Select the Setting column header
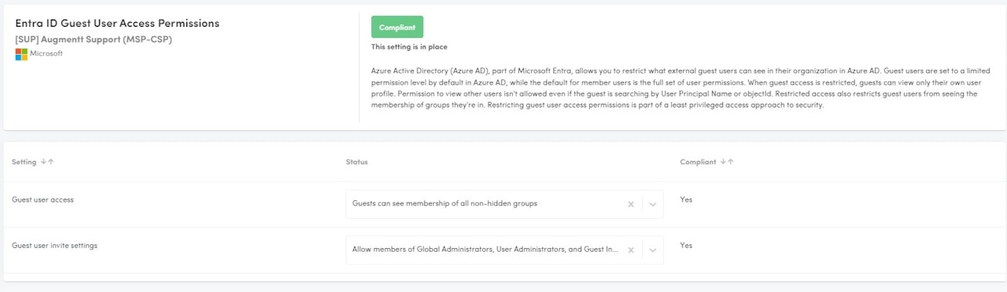This screenshot has height=292, width=1007. [24, 162]
